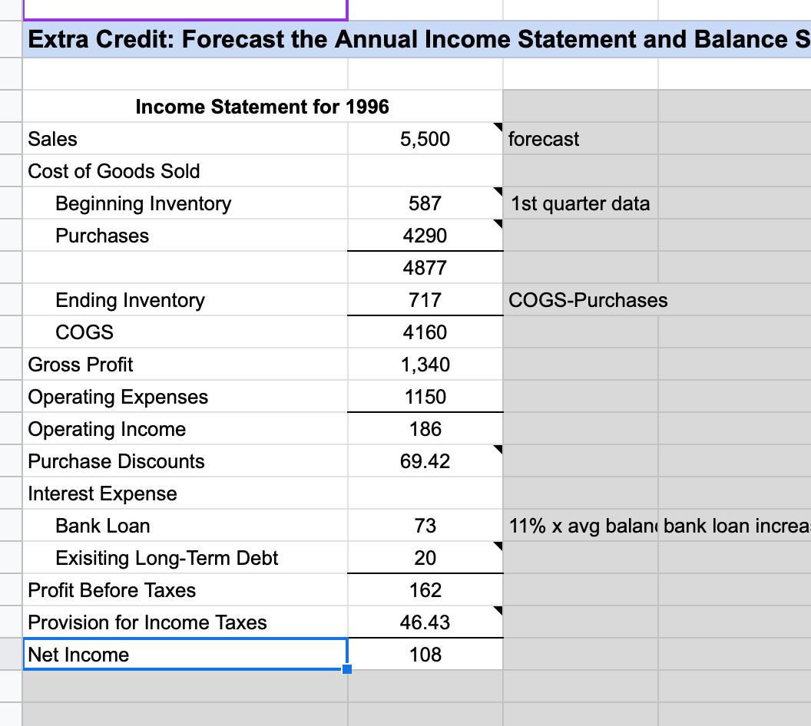This screenshot has height=726, width=811.
Task: Select the Purchases label cell
Action: [185, 235]
